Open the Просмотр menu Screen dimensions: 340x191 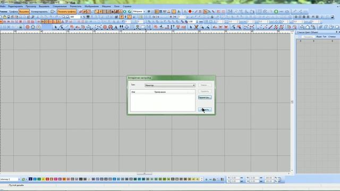coord(31,6)
